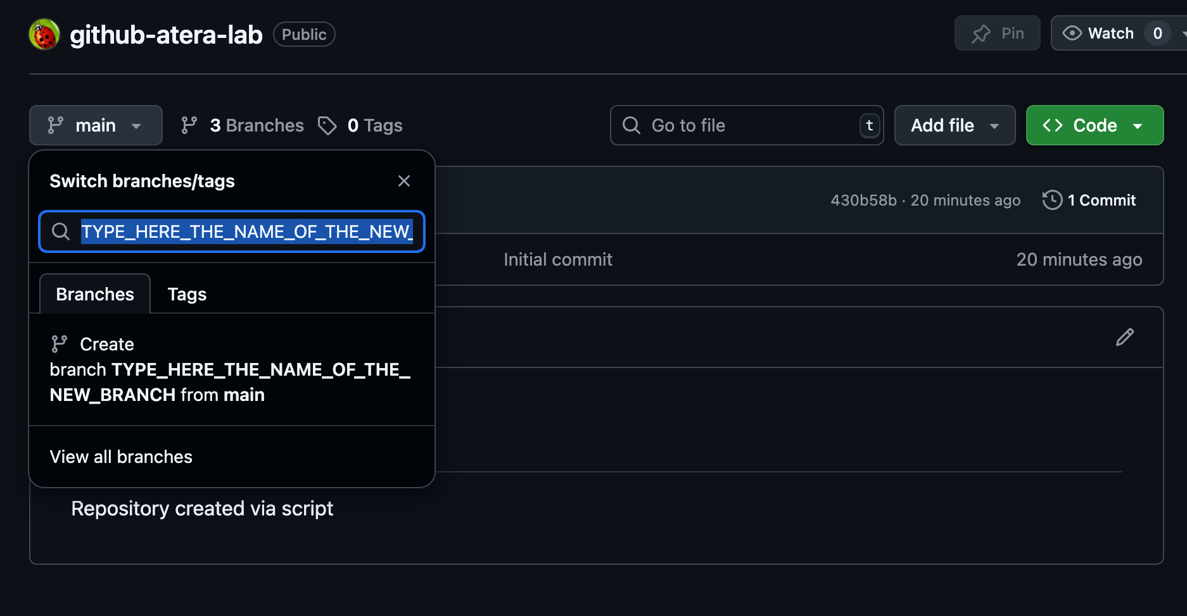Expand the Add file dropdown

(955, 125)
